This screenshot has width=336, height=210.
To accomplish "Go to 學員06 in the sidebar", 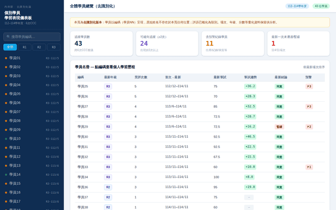I will pos(31,103).
